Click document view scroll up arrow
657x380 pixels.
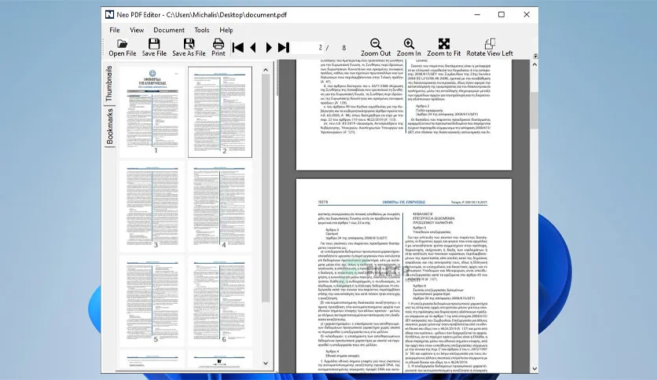pyautogui.click(x=534, y=64)
